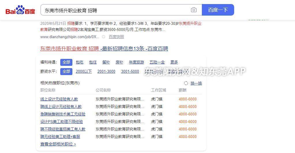
Task: Click 虎门镇 in 急聘销售转技术美工无经验 row
Action: pyautogui.click(x=157, y=114)
